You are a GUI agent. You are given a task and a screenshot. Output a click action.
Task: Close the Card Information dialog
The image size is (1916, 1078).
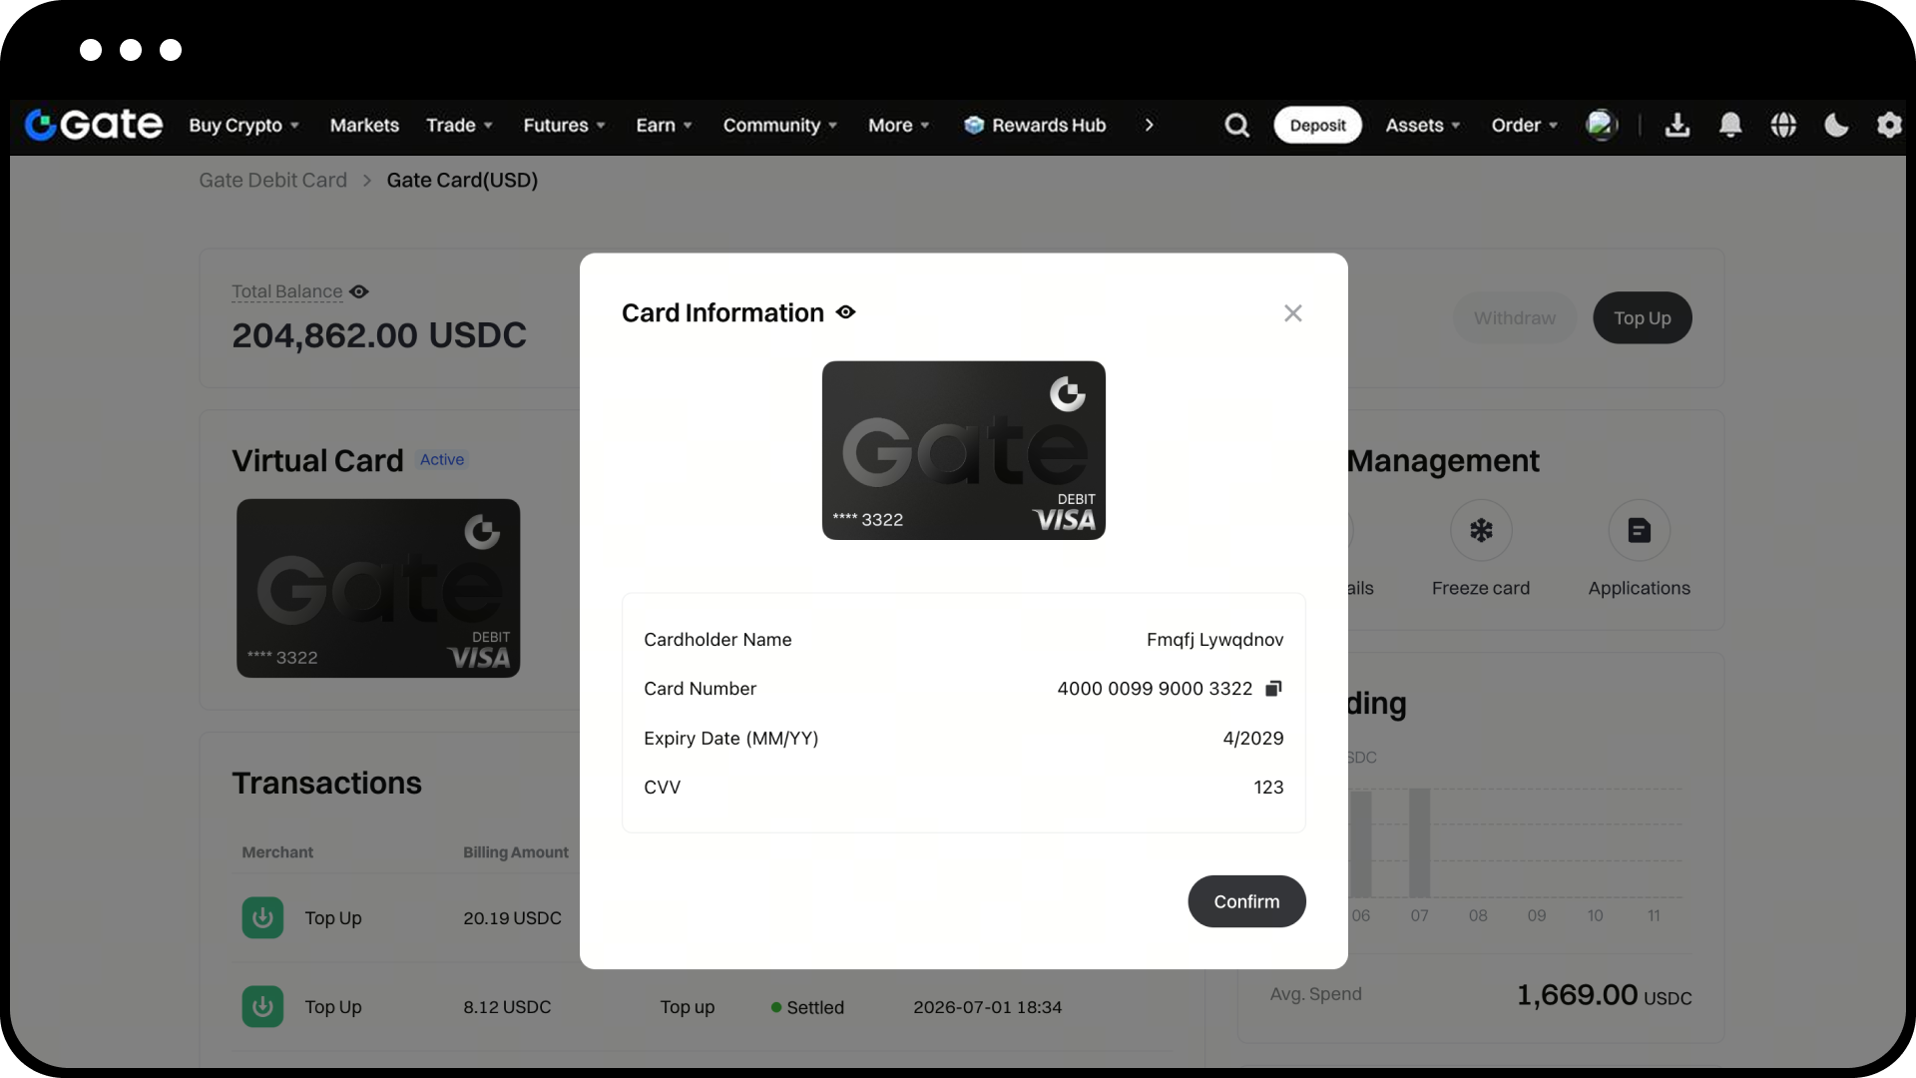click(1293, 313)
